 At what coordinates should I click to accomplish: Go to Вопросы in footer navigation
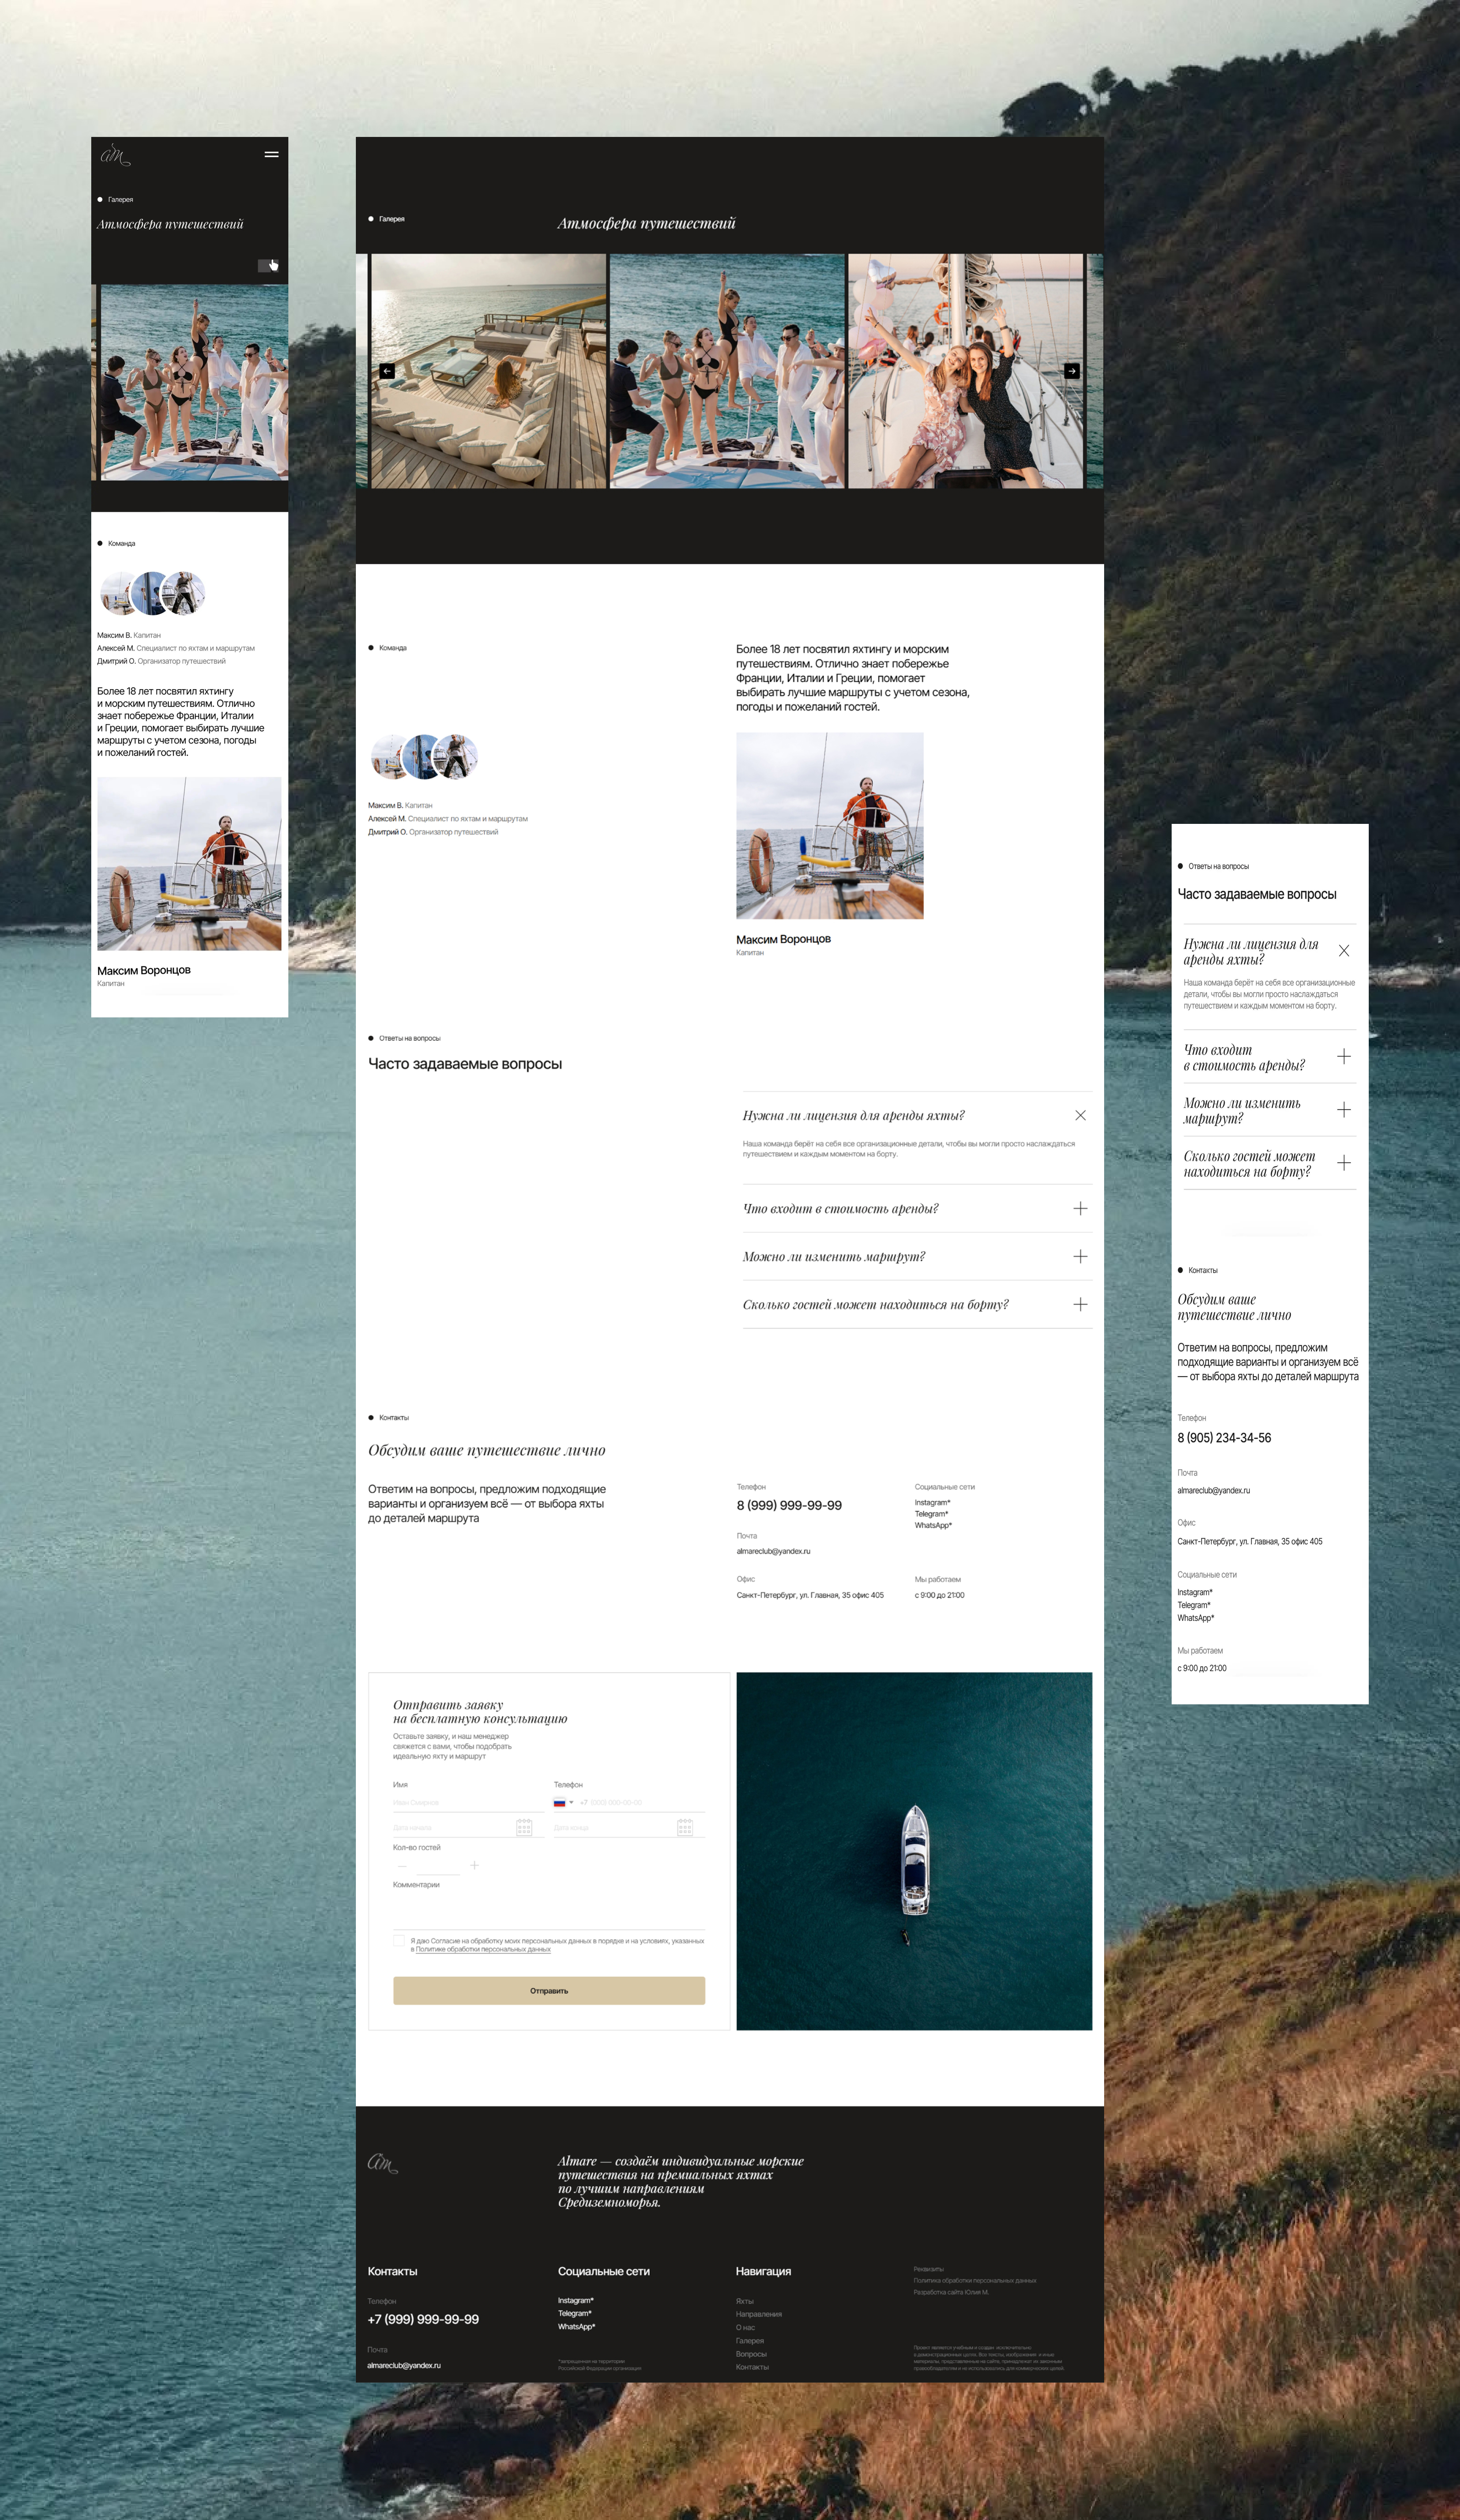coord(751,2354)
